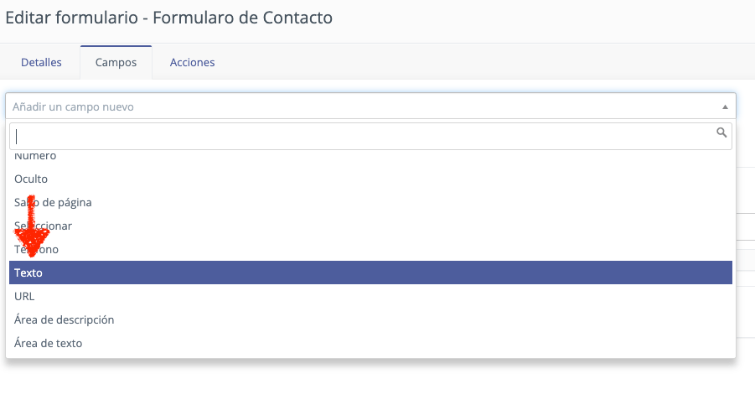The height and width of the screenshot is (405, 755).
Task: Select the Teléfono field option
Action: 370,249
